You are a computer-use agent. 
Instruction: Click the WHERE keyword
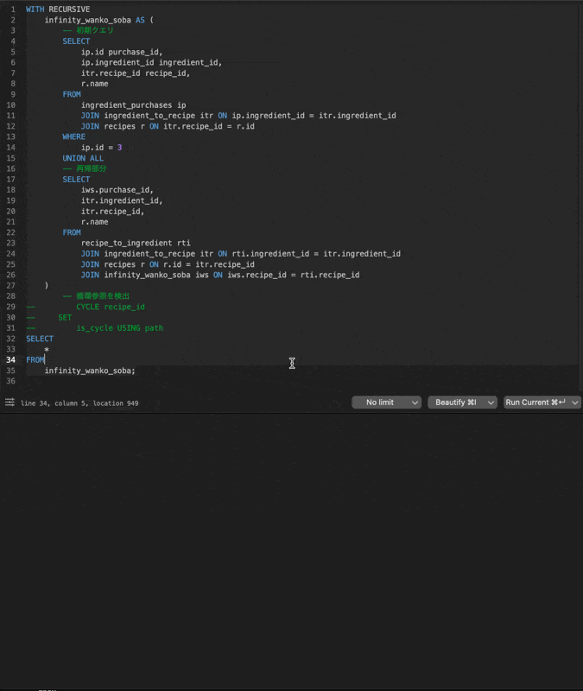[x=74, y=136]
